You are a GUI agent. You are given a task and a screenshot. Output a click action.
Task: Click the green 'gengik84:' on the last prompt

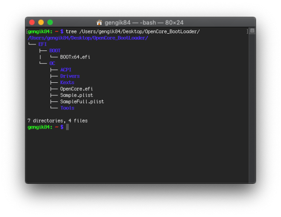[40, 127]
